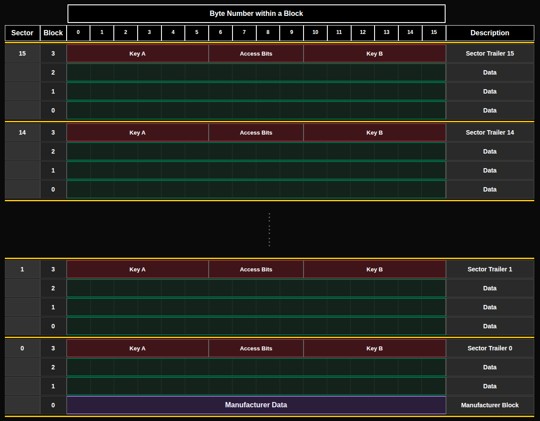Click Access Bits in Sector 14 trailer
The width and height of the screenshot is (540, 421).
[256, 133]
